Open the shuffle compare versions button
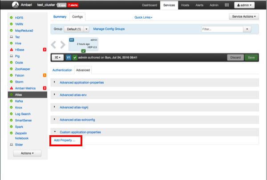Image resolution: width=267 pixels, height=180 pixels. pyautogui.click(x=57, y=57)
